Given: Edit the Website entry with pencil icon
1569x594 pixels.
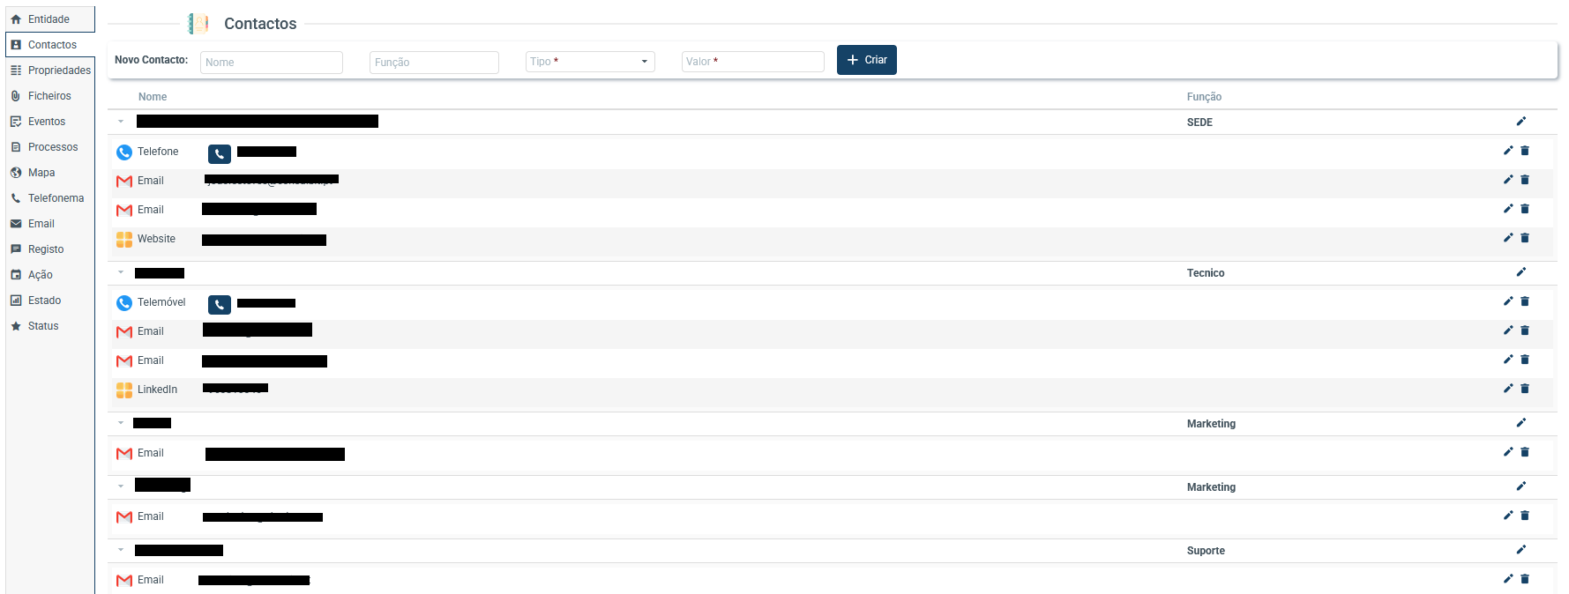Looking at the screenshot, I should pos(1508,238).
